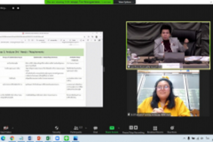Expand the Participants options arrow
Viewport: 213px width, 142px height.
(x=86, y=128)
